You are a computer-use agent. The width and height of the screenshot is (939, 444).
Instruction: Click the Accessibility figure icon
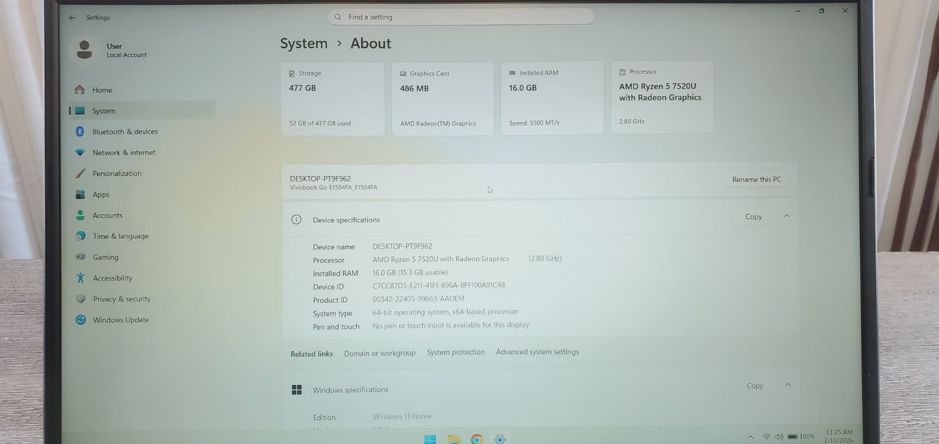point(81,278)
